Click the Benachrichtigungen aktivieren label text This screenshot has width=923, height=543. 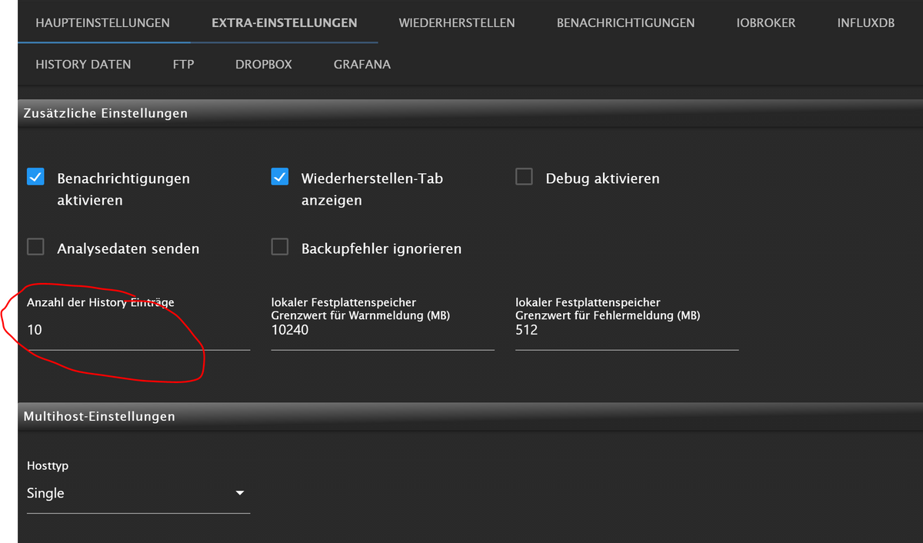(x=123, y=189)
